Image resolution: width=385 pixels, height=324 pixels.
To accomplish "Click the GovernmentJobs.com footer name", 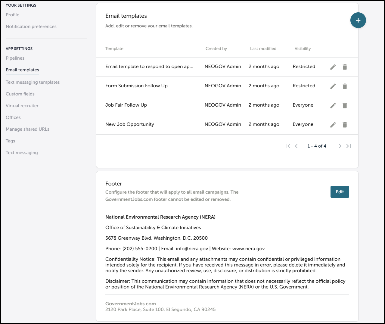I will (131, 304).
